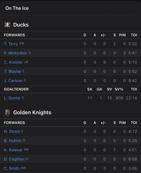
Task: Open D. Coghlan player page
Action: [14, 159]
